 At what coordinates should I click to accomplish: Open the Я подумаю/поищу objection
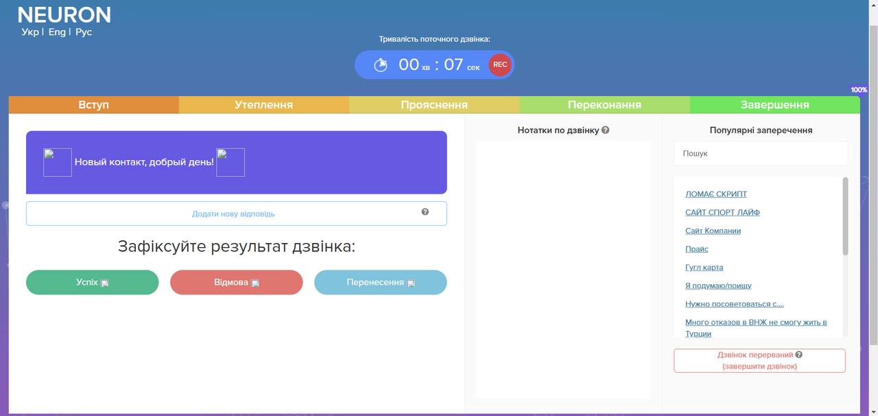(x=718, y=286)
